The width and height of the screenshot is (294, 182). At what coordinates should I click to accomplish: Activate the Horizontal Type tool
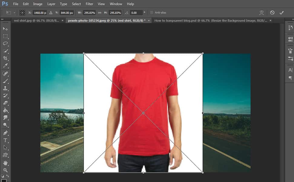(x=5, y=140)
